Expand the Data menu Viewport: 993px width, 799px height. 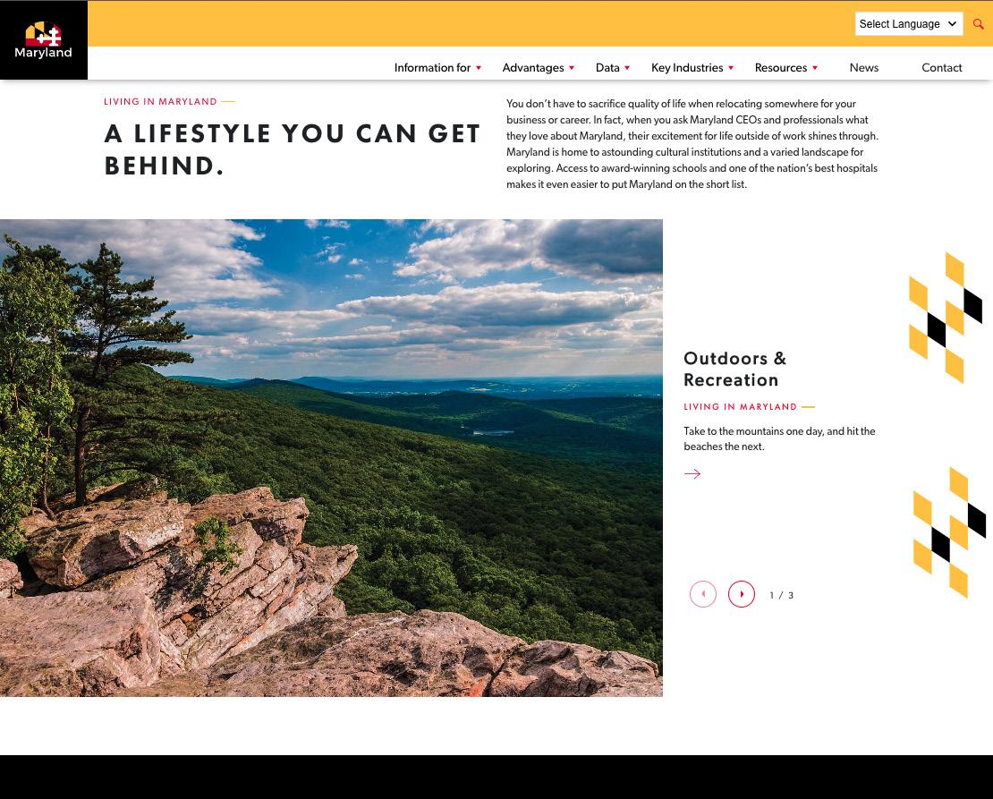pos(613,68)
